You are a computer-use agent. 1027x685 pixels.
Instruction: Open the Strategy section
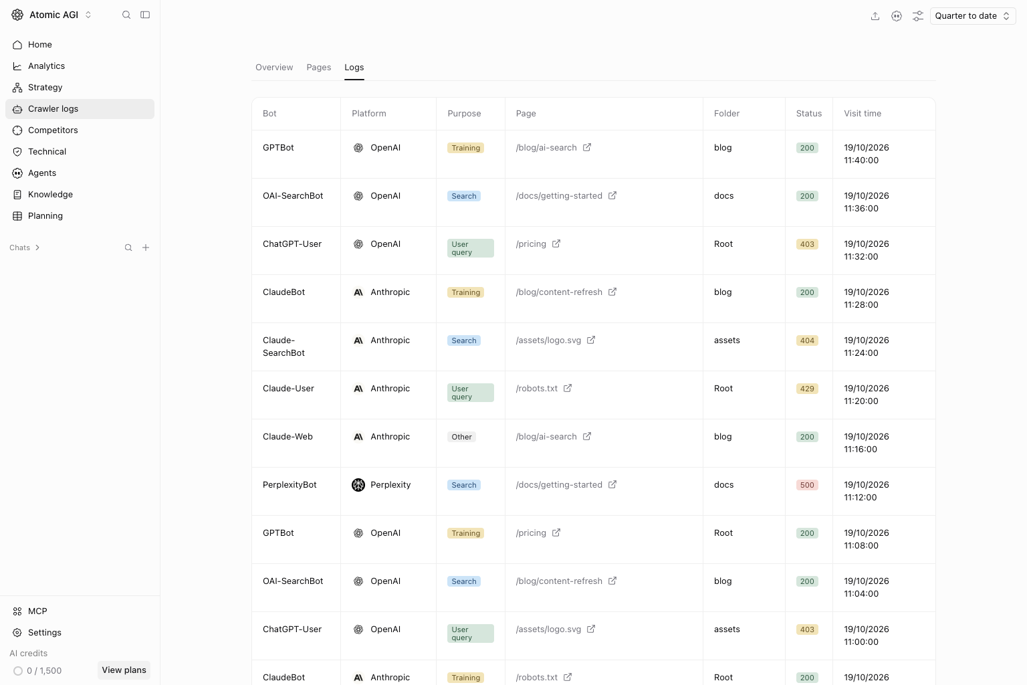point(80,88)
